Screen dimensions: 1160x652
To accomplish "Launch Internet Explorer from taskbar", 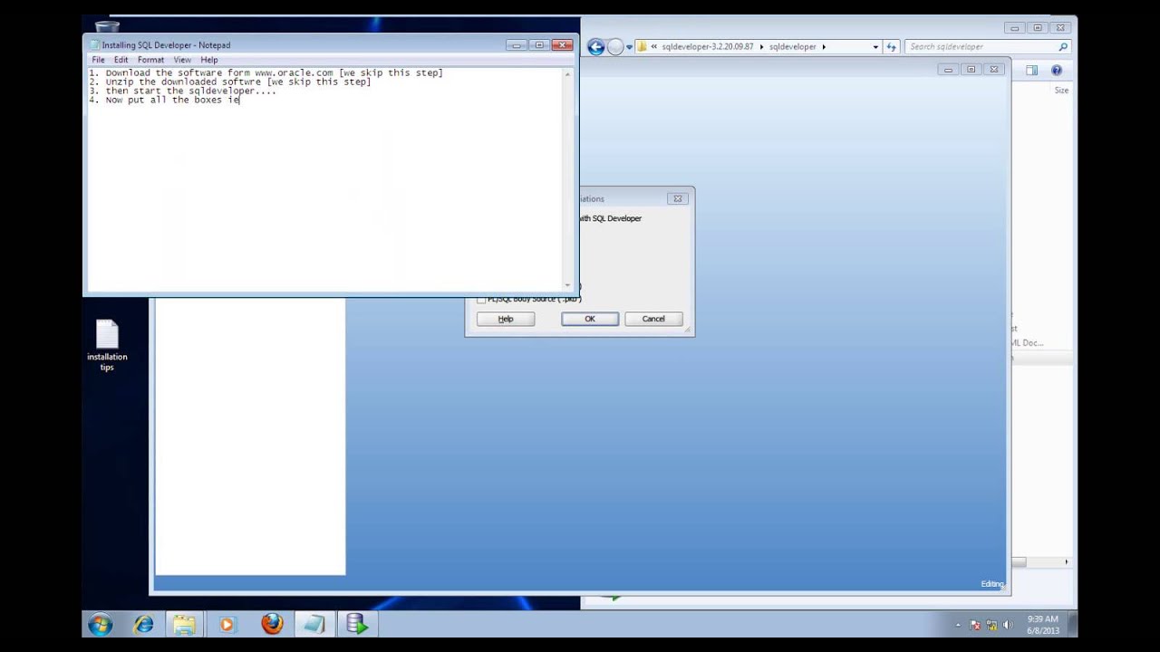I will click(143, 624).
